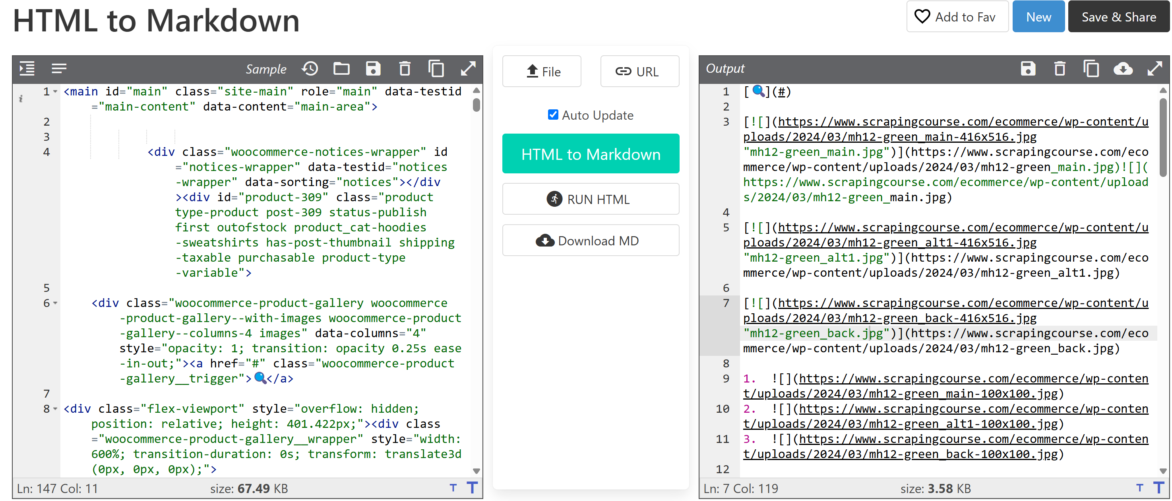Image resolution: width=1172 pixels, height=501 pixels.
Task: Open the URL upload option
Action: (639, 72)
